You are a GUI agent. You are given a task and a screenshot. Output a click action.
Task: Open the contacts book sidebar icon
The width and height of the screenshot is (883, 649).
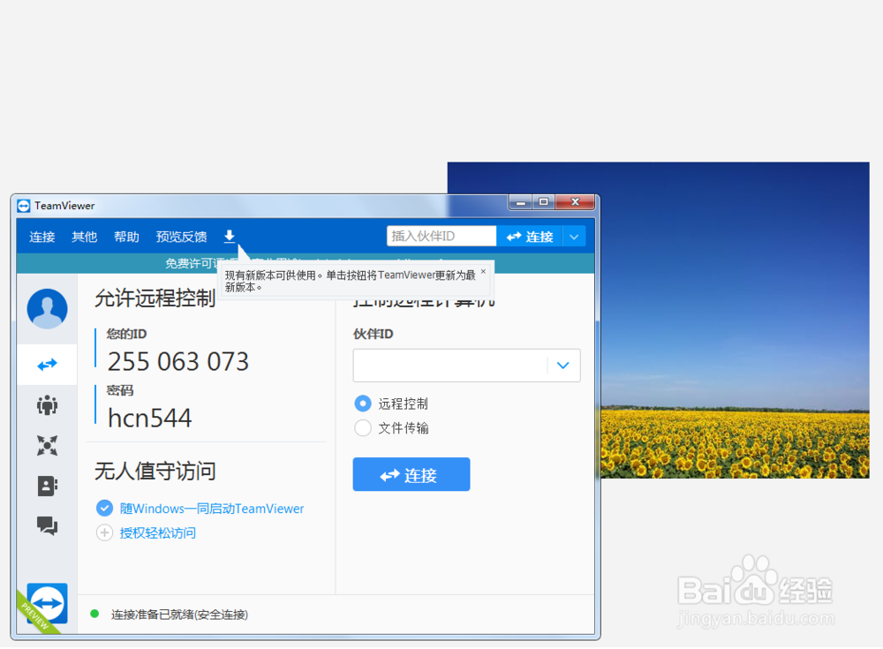coord(48,486)
